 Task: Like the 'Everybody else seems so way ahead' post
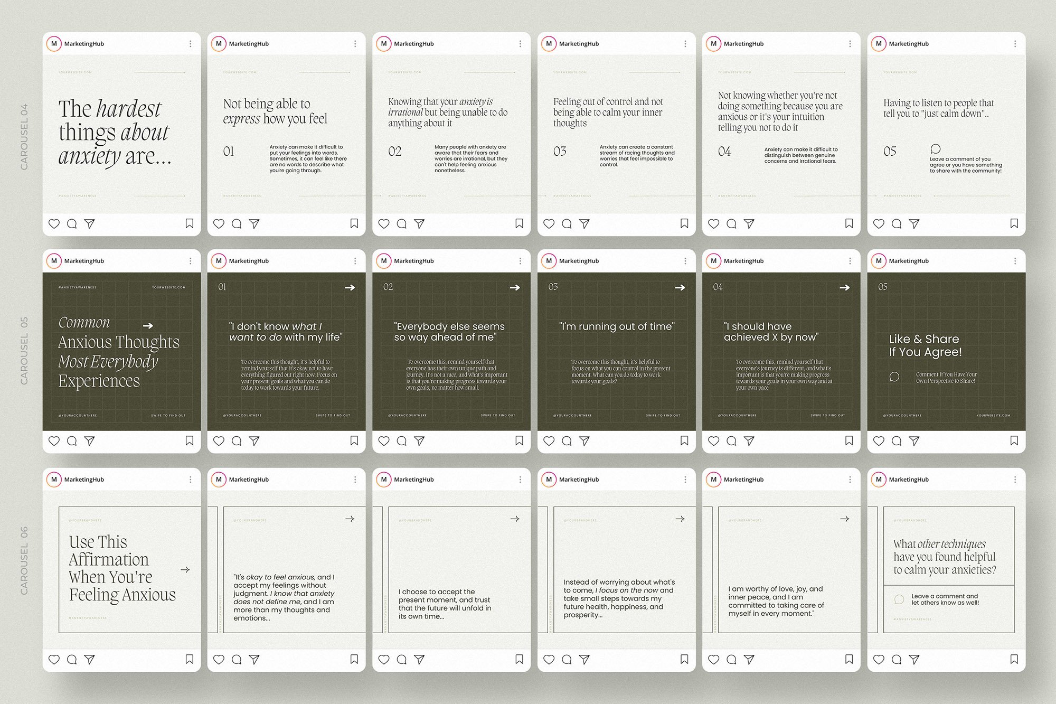point(384,441)
